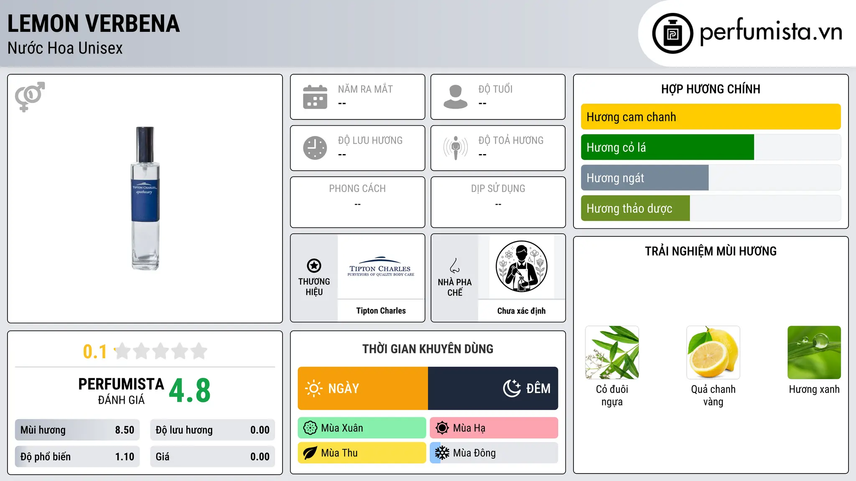Click the PERFUMISTA ĐÁNH GIÁ label

point(121,391)
